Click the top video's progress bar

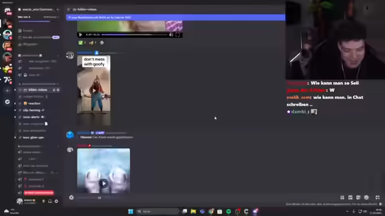(134, 35)
